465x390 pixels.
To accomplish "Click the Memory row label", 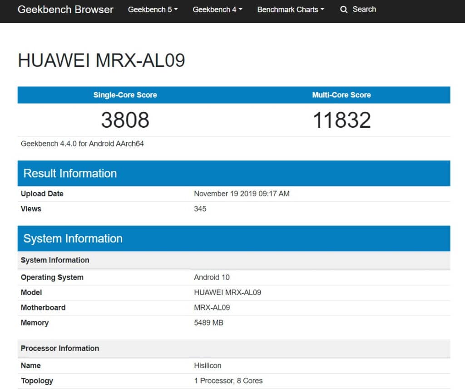I will coord(35,323).
